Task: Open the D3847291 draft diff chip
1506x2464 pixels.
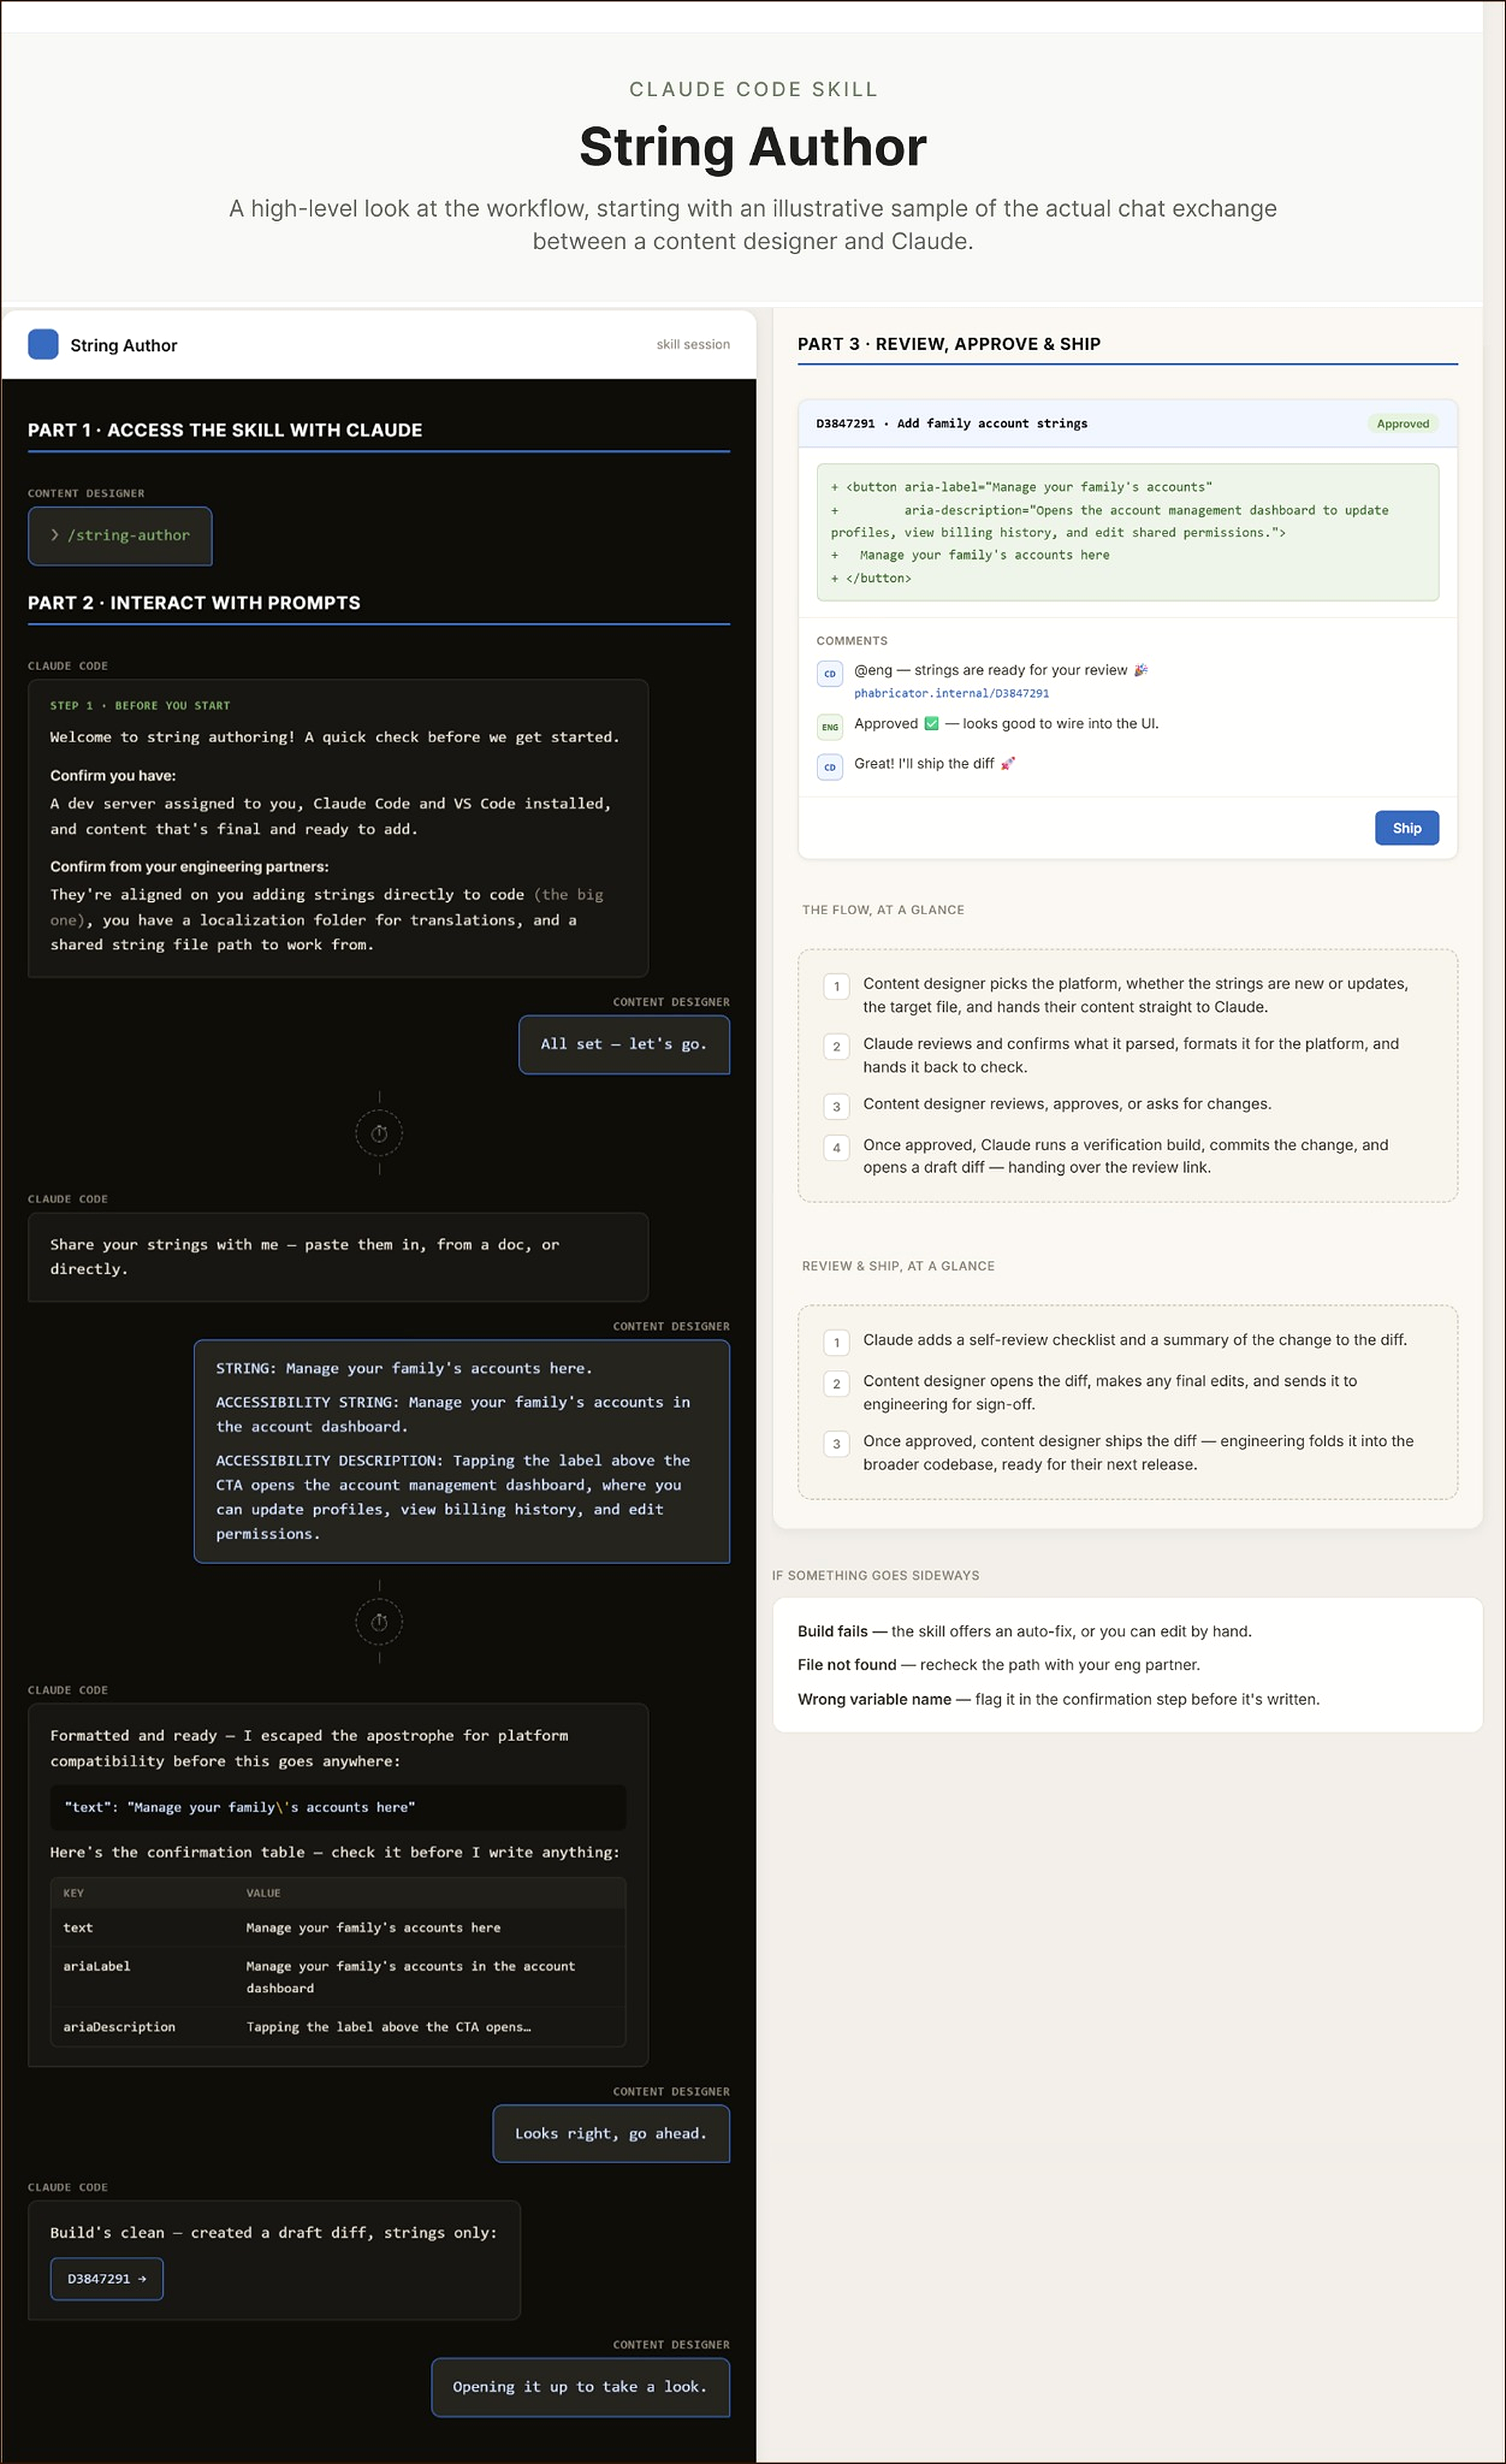Action: (x=107, y=2278)
